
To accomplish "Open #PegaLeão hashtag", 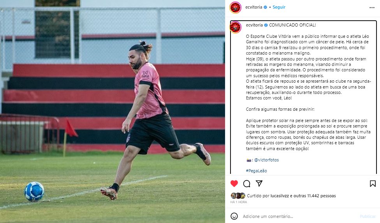I will click(257, 171).
